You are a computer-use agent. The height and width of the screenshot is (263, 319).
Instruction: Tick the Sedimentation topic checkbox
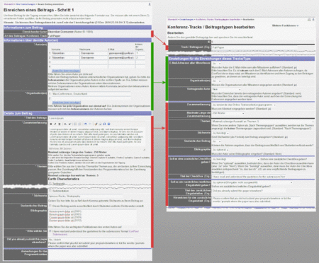[50, 191]
